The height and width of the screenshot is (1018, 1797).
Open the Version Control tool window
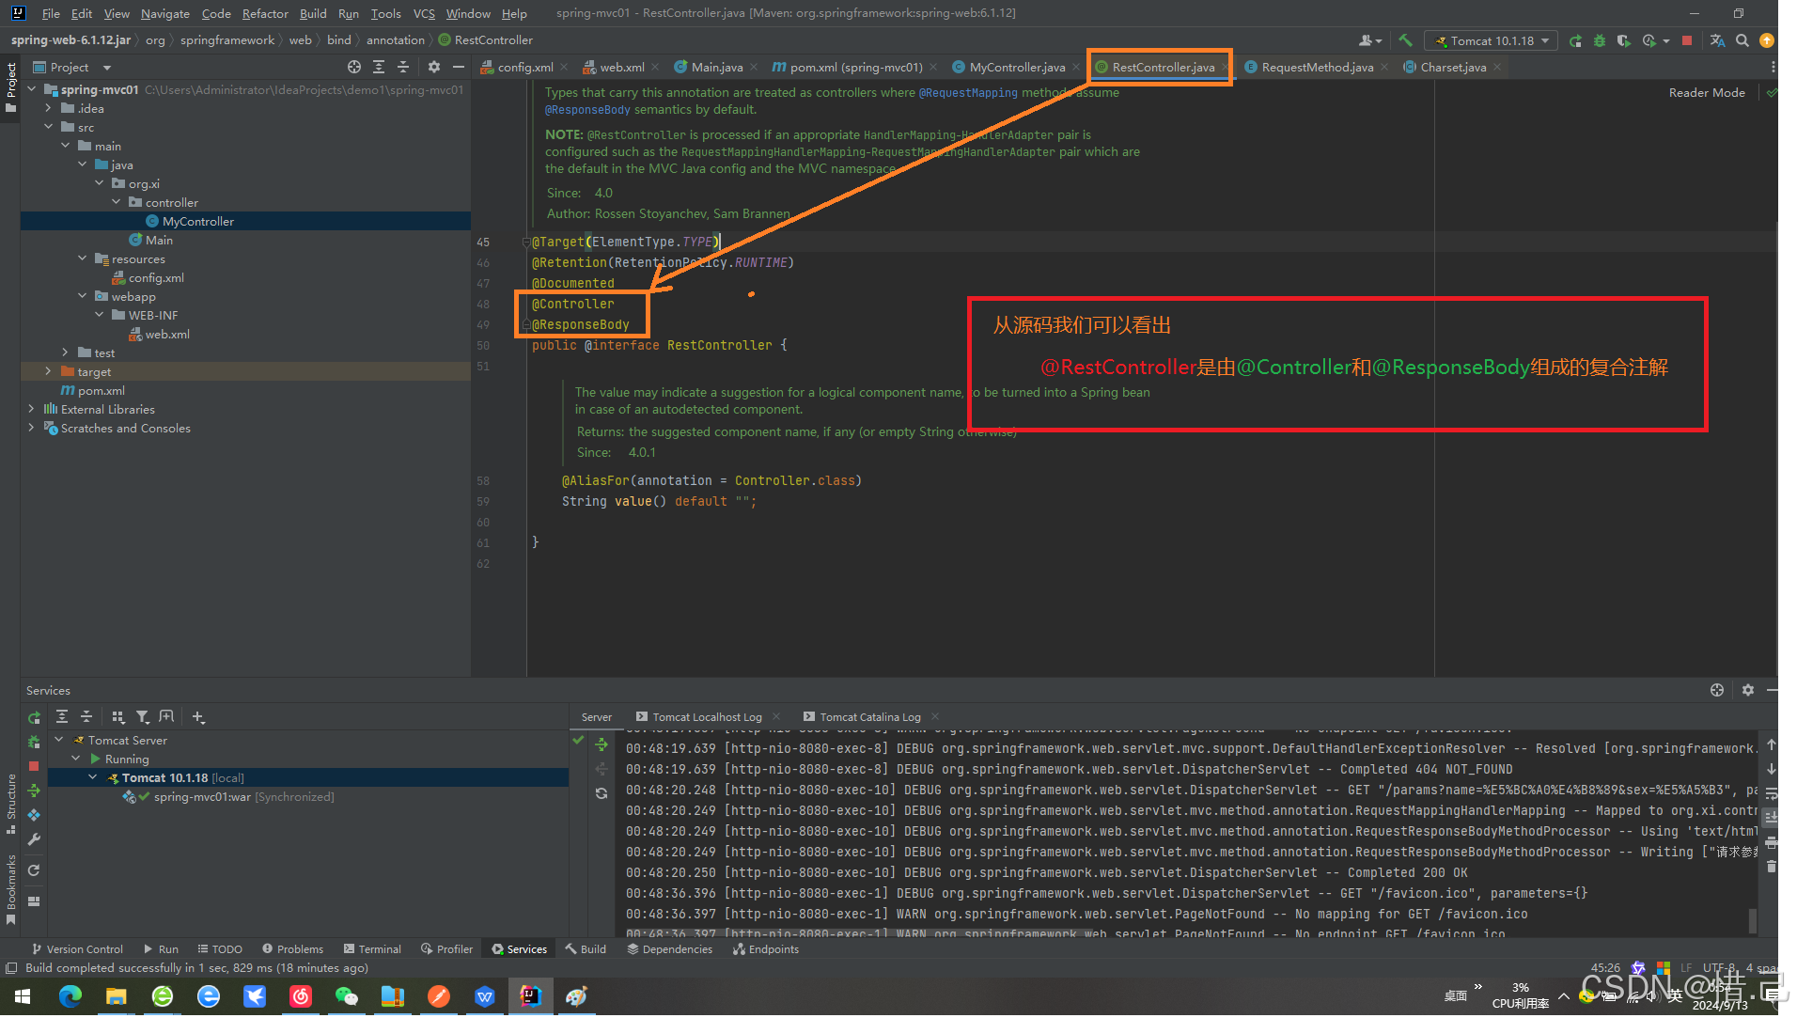[77, 950]
